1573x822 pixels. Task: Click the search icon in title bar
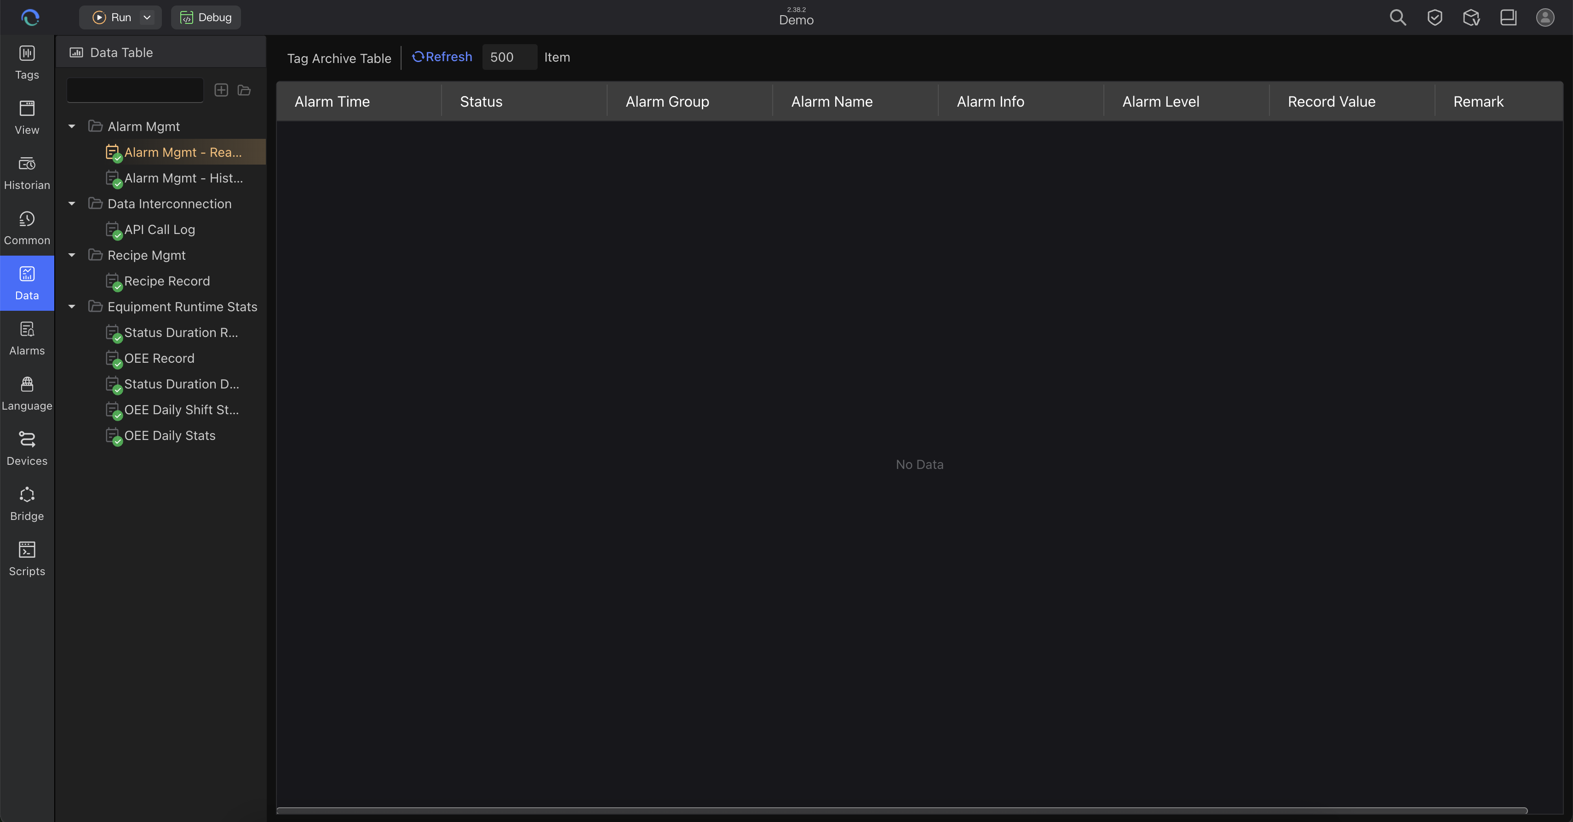tap(1398, 17)
